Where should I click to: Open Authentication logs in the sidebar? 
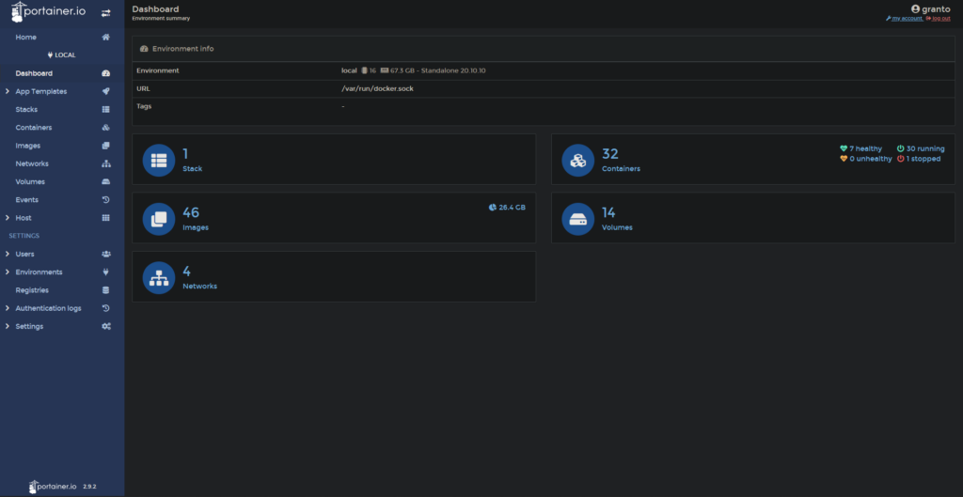pyautogui.click(x=48, y=308)
